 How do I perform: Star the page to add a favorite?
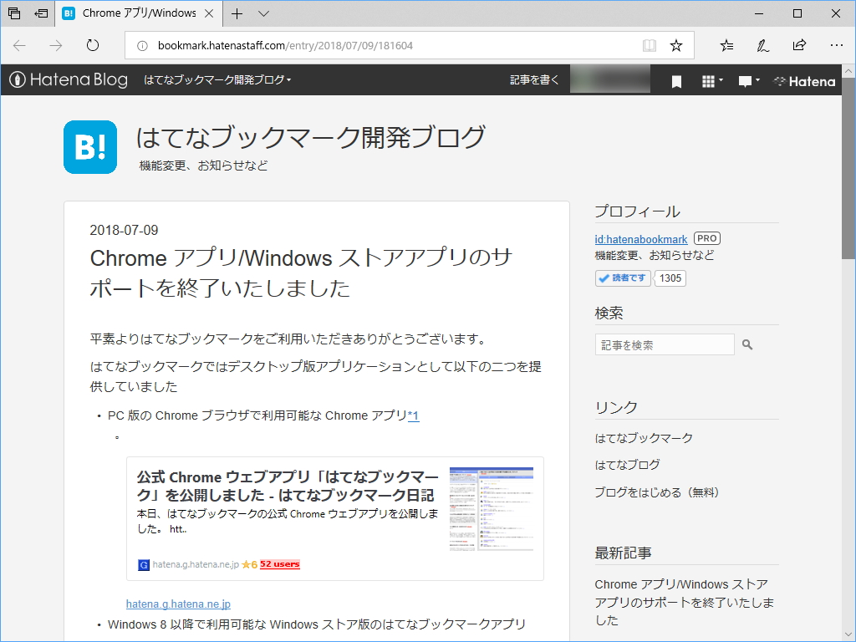[676, 46]
